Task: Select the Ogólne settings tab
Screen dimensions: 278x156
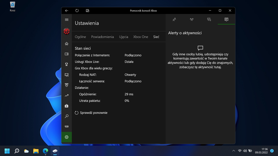Action: (80, 37)
